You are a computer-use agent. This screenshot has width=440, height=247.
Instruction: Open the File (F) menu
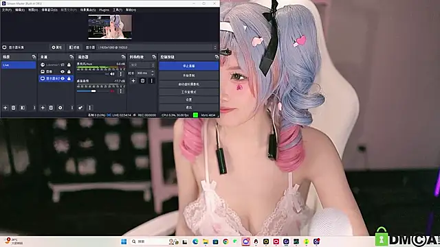7,10
